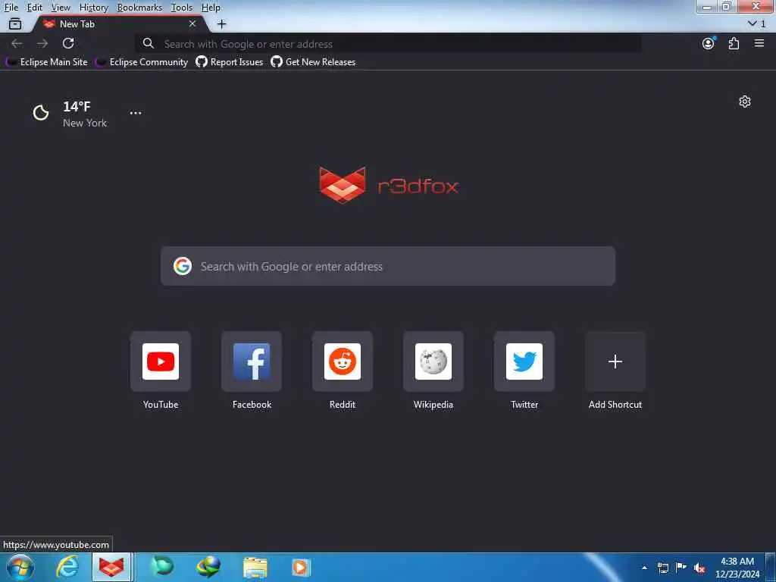
Task: Open the Windows Start button
Action: 20,568
